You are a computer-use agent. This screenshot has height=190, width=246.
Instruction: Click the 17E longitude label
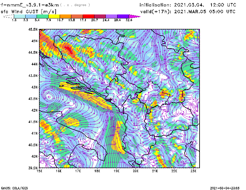coord(78,171)
